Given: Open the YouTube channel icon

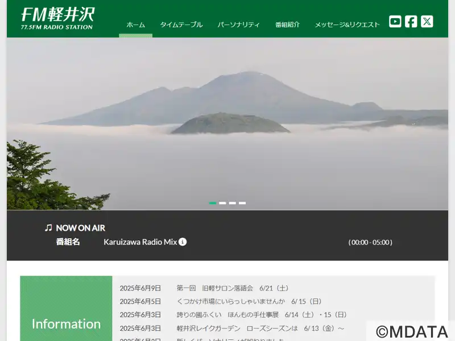Looking at the screenshot, I should coord(395,22).
